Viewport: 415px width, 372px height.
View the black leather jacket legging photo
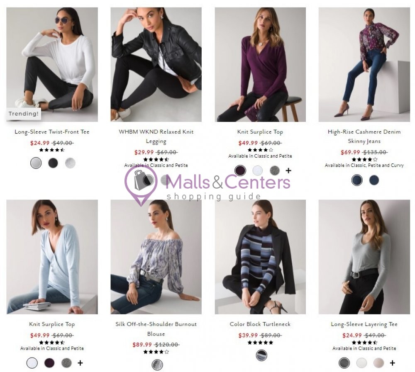156,65
